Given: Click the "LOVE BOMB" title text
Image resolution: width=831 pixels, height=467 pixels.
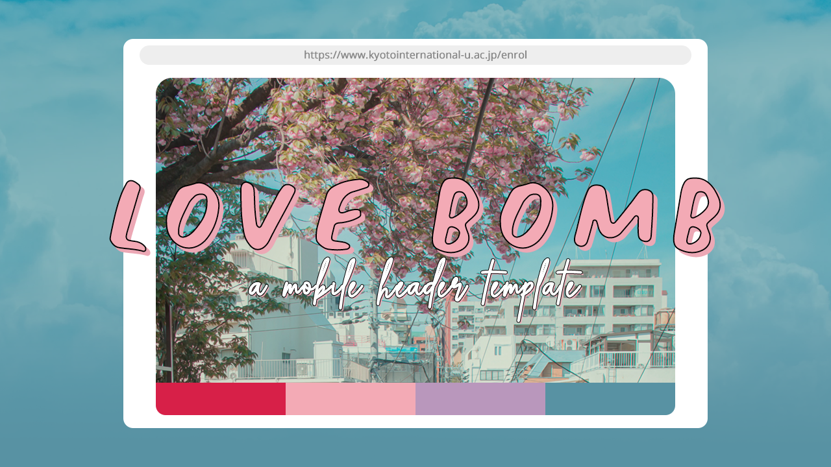Looking at the screenshot, I should click(x=416, y=217).
